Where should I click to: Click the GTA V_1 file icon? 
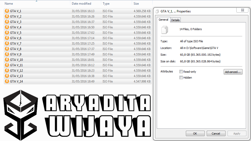(7, 11)
